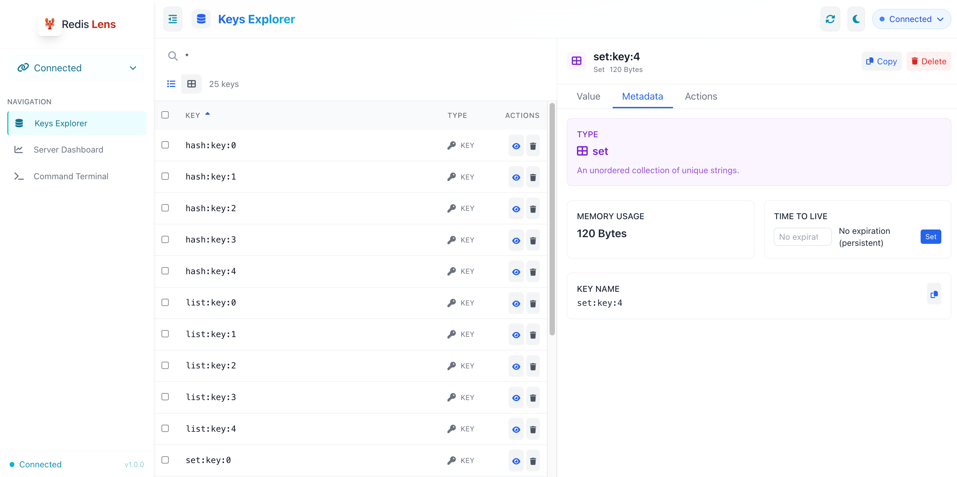The image size is (957, 477).
Task: Toggle dark mode with the moon icon
Action: 856,19
